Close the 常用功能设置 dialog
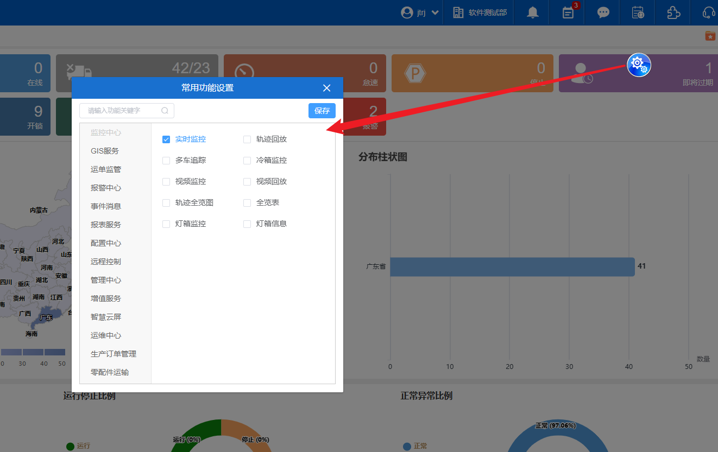Screen dimensions: 718x452 click(x=326, y=88)
